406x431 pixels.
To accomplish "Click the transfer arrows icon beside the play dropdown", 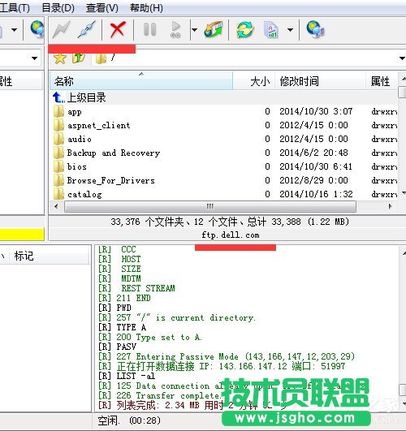I will point(214,29).
